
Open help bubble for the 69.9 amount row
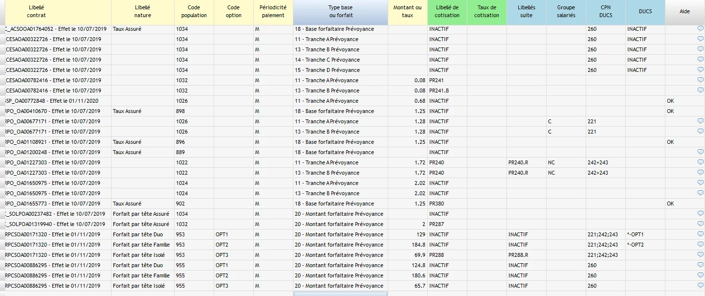click(701, 255)
